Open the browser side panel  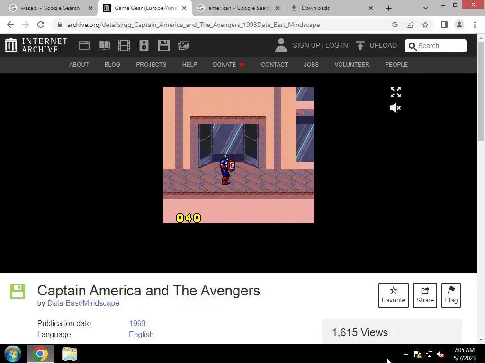tap(444, 25)
